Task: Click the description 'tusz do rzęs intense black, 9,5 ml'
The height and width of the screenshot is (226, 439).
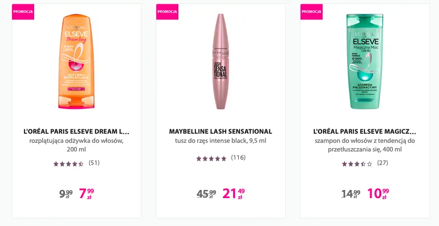Action: pos(221,141)
